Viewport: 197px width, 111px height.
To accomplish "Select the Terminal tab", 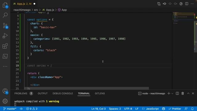I will point(84,93).
